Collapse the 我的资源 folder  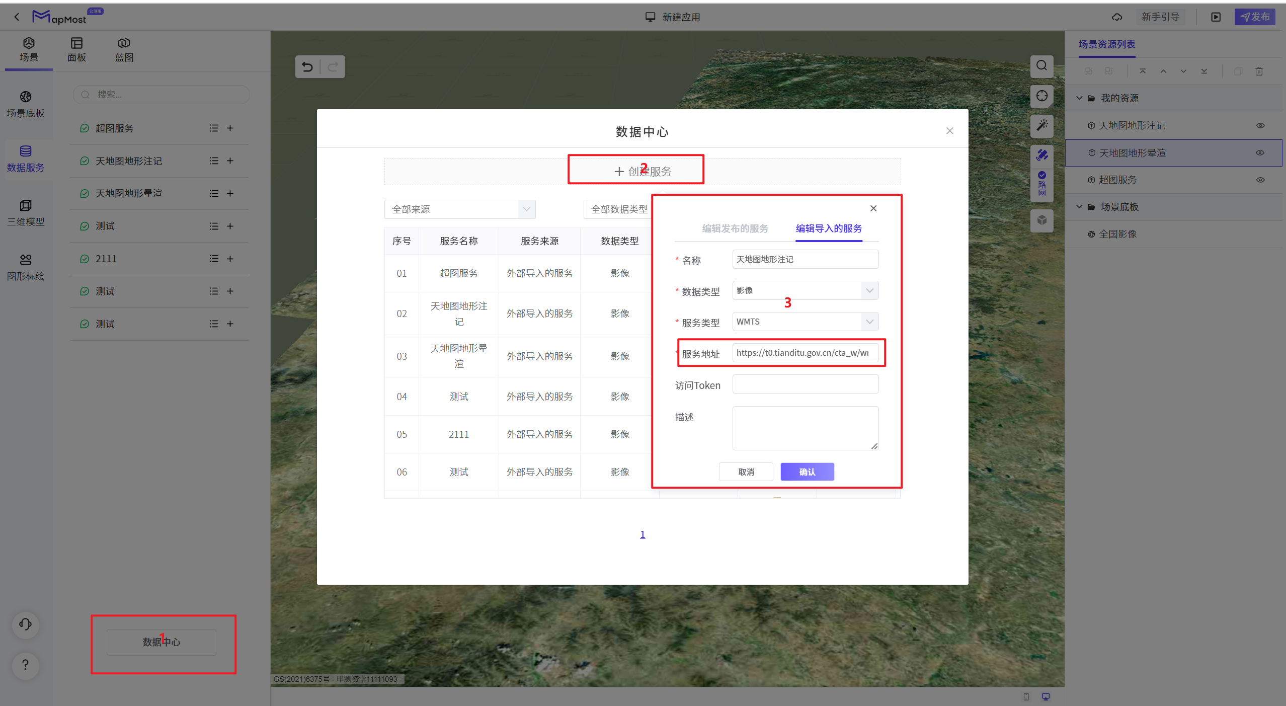point(1079,98)
